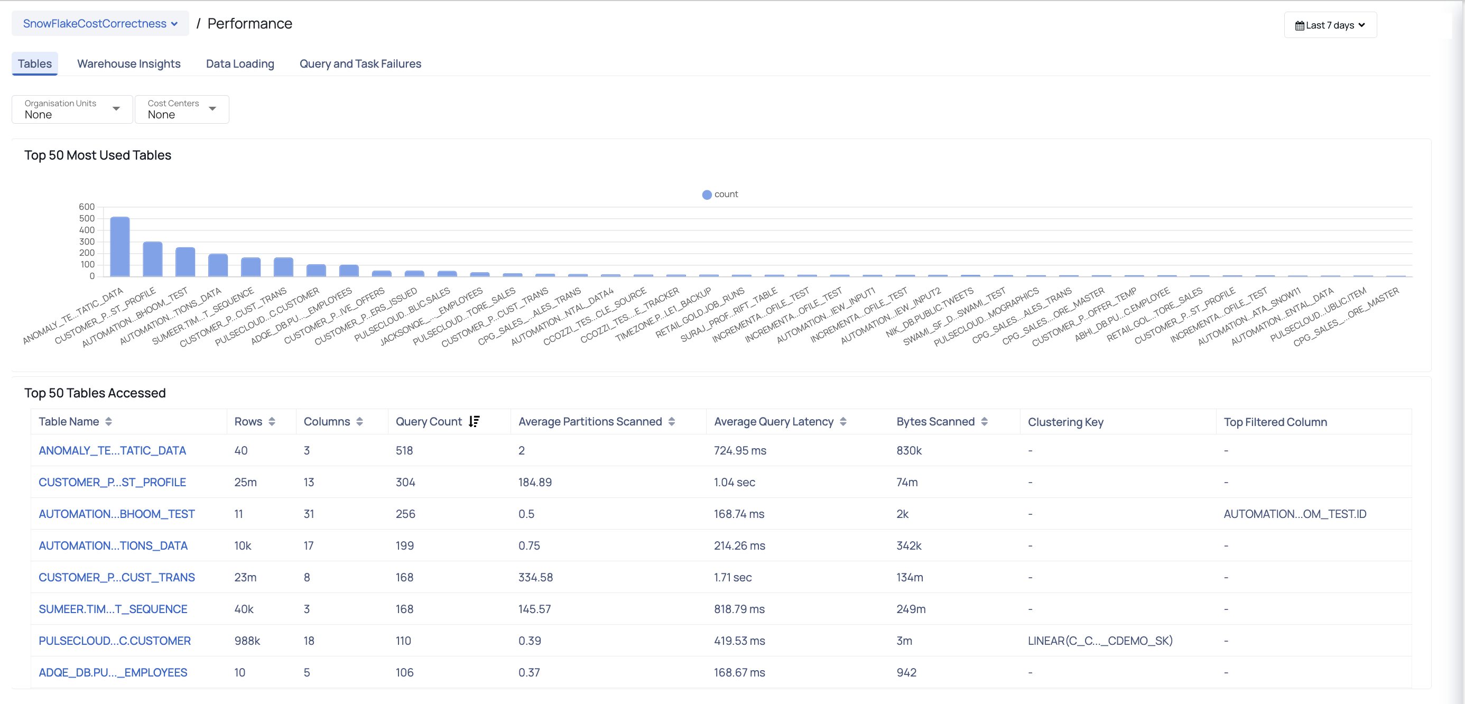Click the 724.95 ms latency value
The image size is (1465, 704).
click(740, 450)
